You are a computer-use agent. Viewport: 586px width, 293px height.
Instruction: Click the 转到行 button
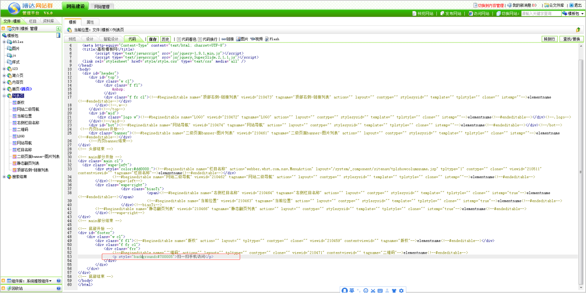(x=550, y=39)
